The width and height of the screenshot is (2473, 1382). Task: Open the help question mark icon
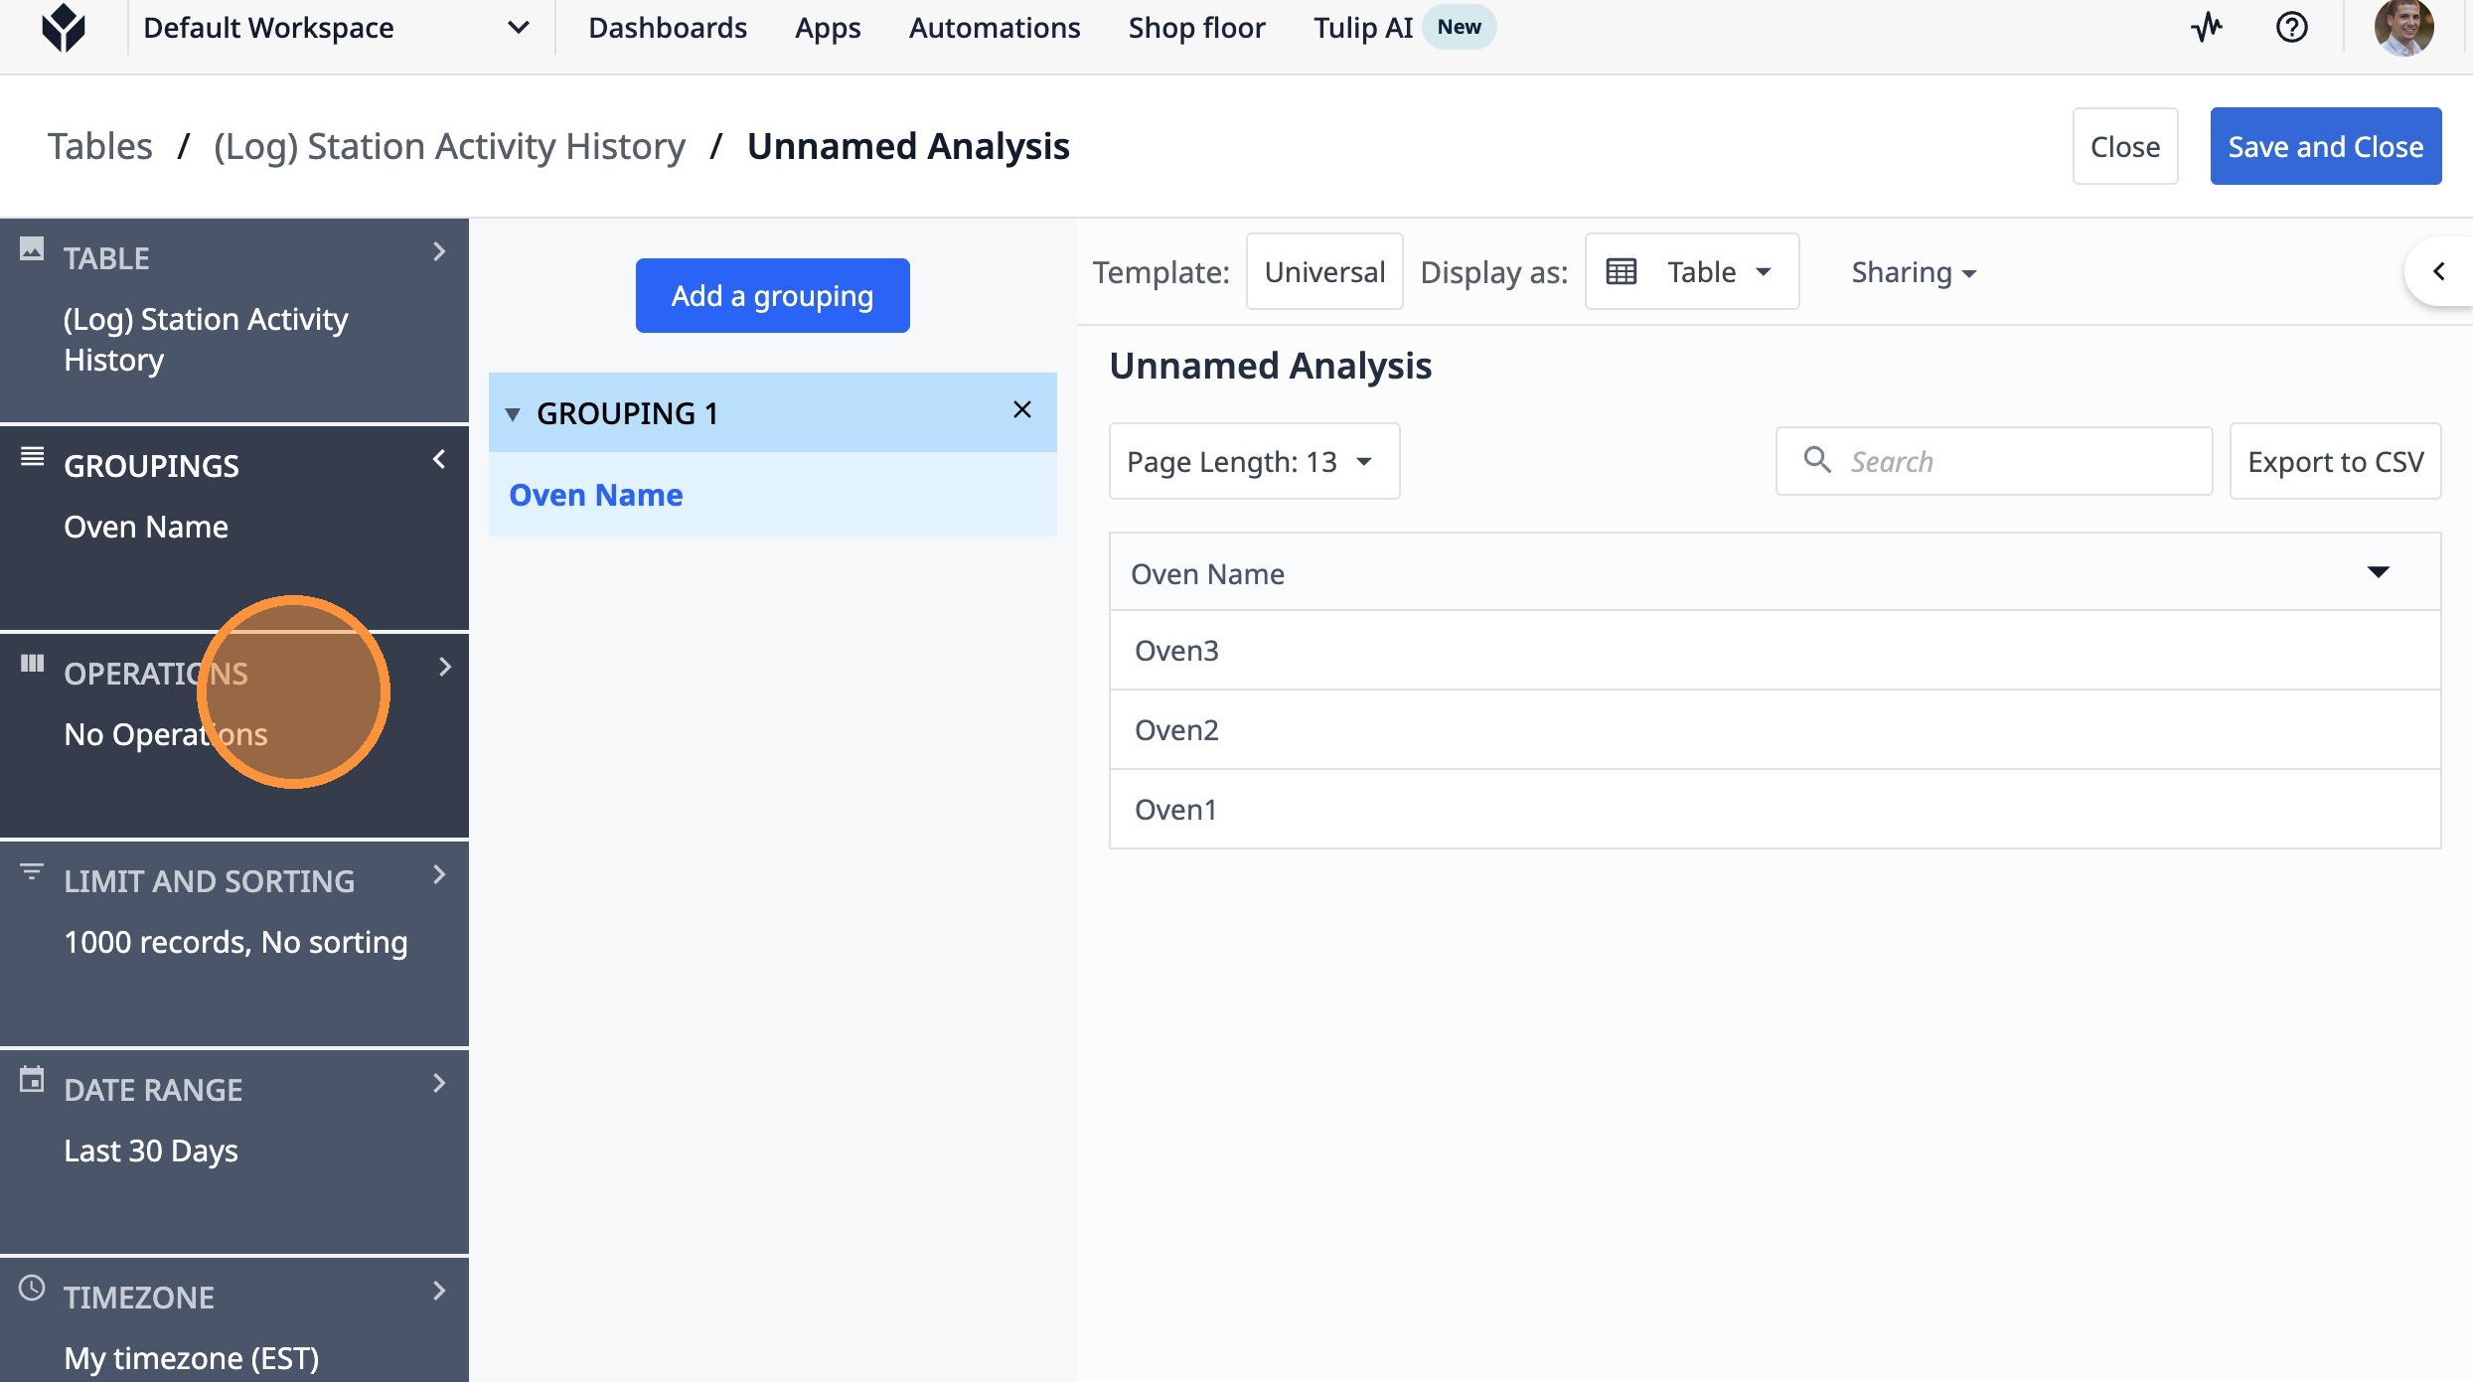(2291, 28)
